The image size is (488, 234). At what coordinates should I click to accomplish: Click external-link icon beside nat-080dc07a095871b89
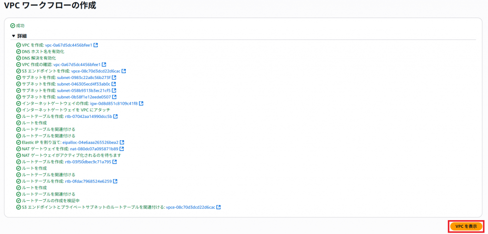tap(122, 149)
